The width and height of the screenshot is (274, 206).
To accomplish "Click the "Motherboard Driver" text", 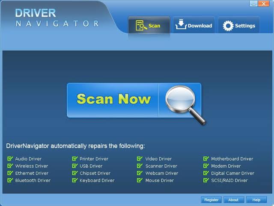I will [x=232, y=159].
